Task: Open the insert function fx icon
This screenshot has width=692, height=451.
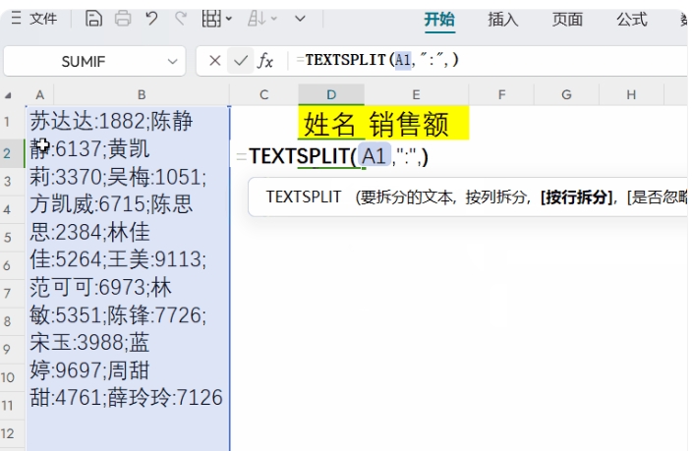Action: 265,61
